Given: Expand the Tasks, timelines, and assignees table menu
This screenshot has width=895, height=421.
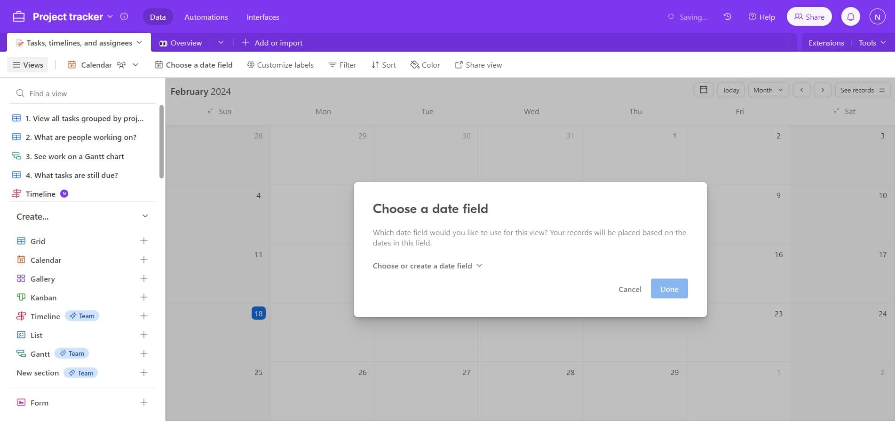Looking at the screenshot, I should point(139,42).
